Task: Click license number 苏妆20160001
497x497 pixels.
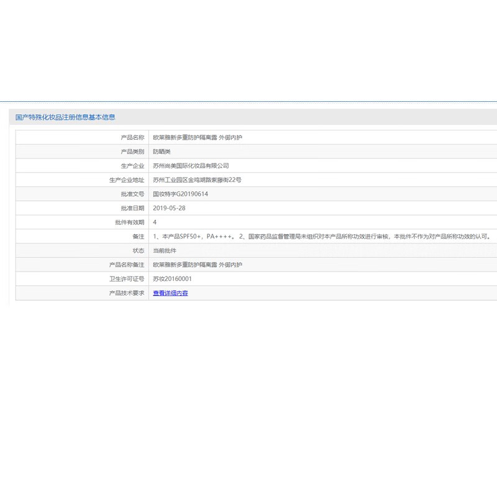Action: coord(172,279)
